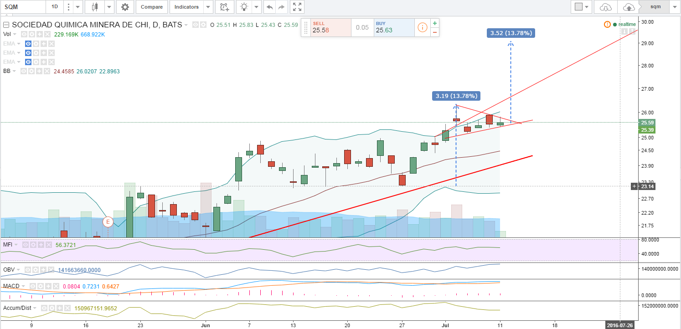
Task: Expand the BB indicator menu arrow
Action: [x=15, y=71]
